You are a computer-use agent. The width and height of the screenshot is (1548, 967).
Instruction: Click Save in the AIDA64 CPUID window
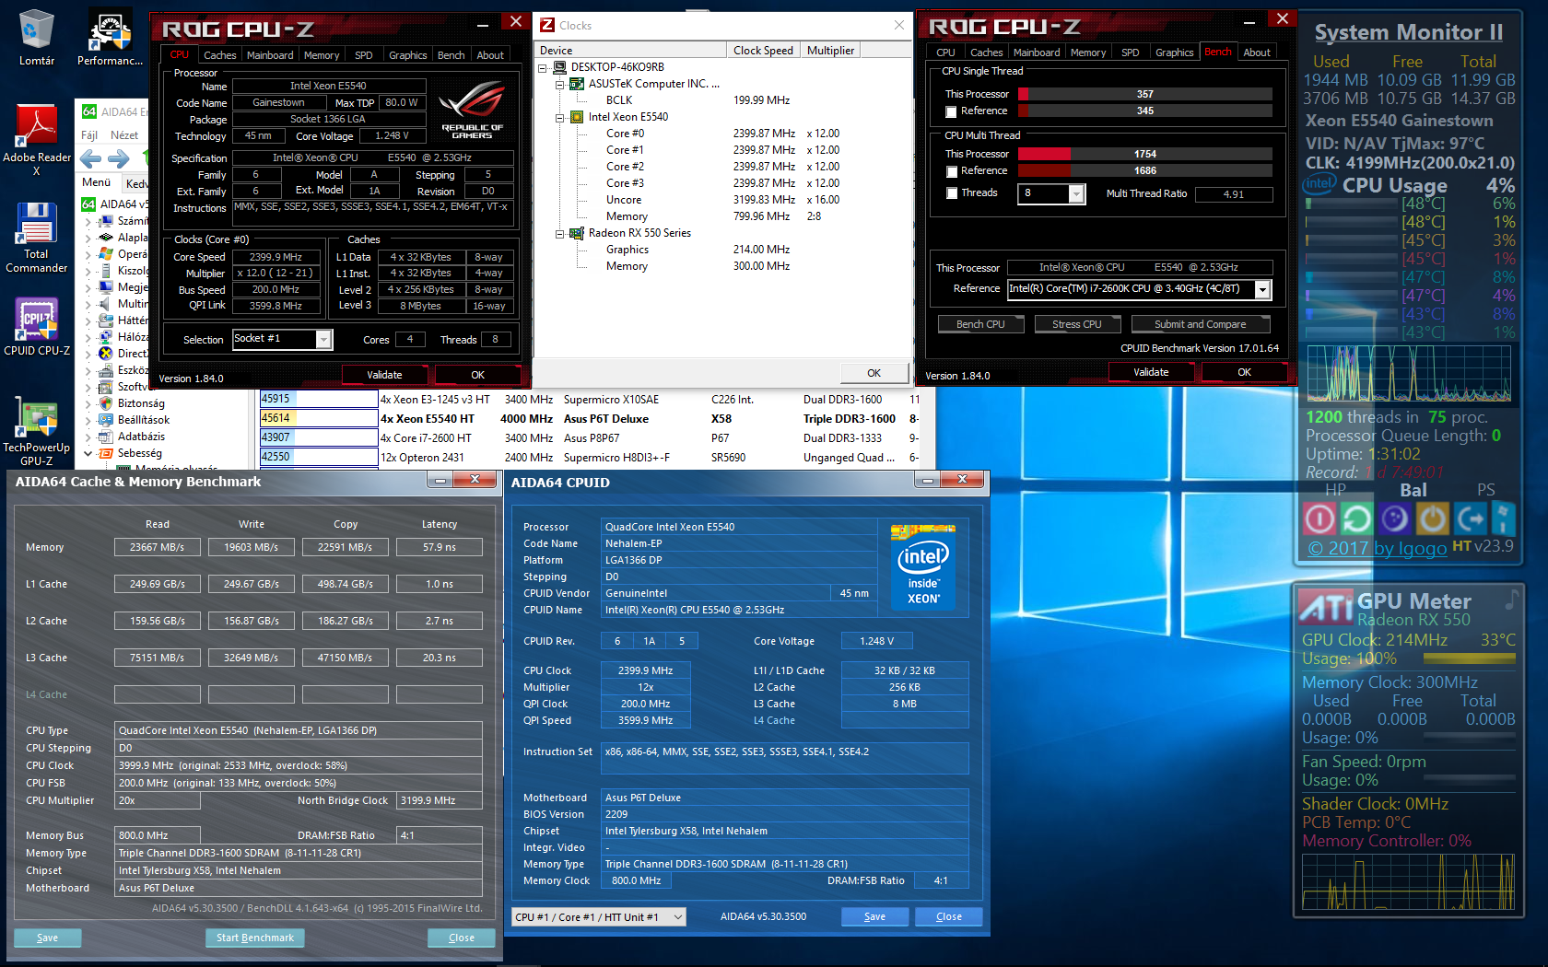click(874, 916)
